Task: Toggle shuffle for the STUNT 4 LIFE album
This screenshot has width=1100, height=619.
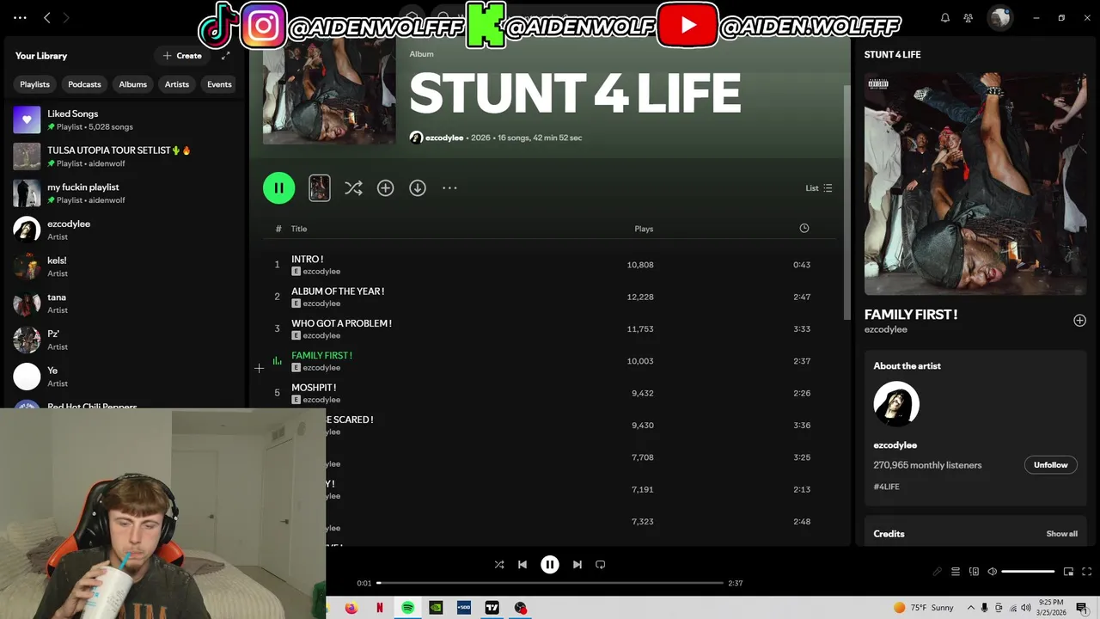Action: [353, 187]
